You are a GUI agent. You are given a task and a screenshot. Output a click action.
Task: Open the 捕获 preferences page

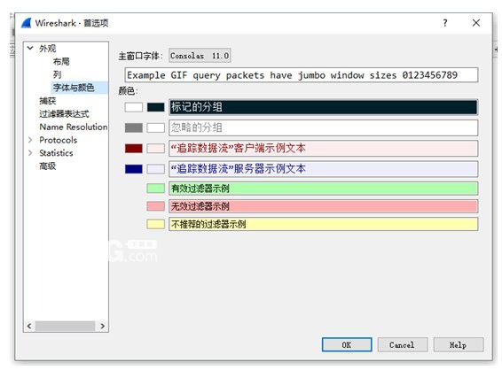48,101
